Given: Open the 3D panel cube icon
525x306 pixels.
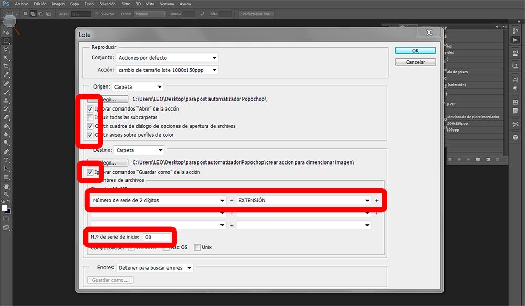Looking at the screenshot, I should pyautogui.click(x=516, y=137).
